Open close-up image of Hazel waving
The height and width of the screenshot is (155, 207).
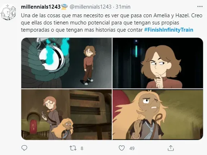click(x=158, y=115)
